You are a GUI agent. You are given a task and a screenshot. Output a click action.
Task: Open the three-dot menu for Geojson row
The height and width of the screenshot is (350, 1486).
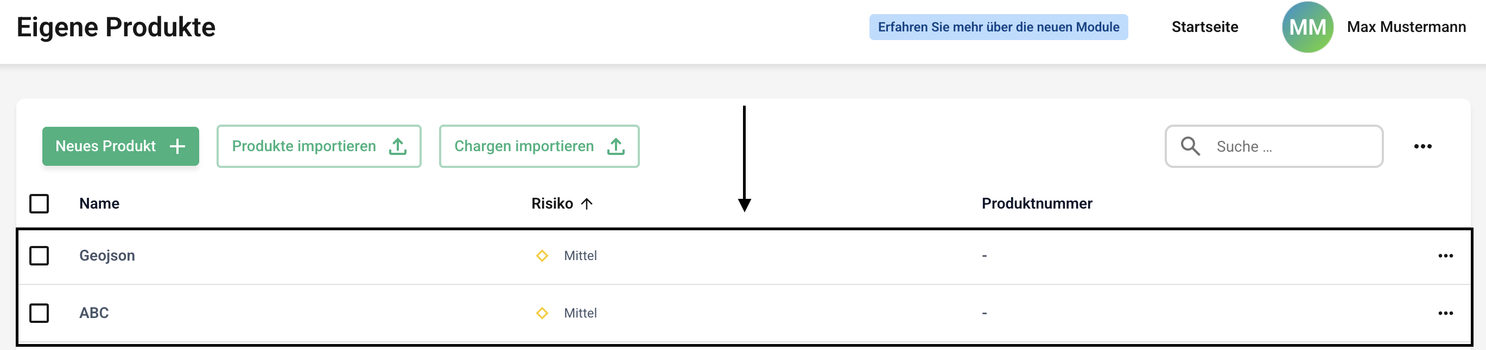pyautogui.click(x=1445, y=256)
